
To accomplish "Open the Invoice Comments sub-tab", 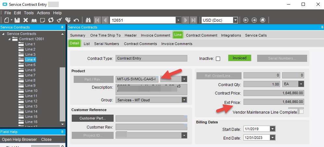I will click(x=177, y=44).
